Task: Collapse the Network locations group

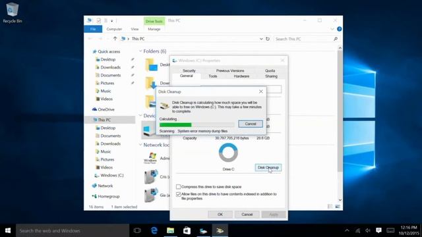Action: coord(140,145)
